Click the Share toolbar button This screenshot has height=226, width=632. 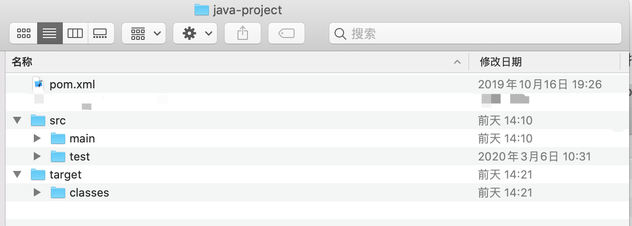242,33
